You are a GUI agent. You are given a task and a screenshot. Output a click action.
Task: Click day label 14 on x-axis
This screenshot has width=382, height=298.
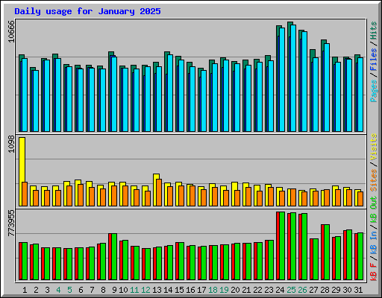click(x=168, y=290)
